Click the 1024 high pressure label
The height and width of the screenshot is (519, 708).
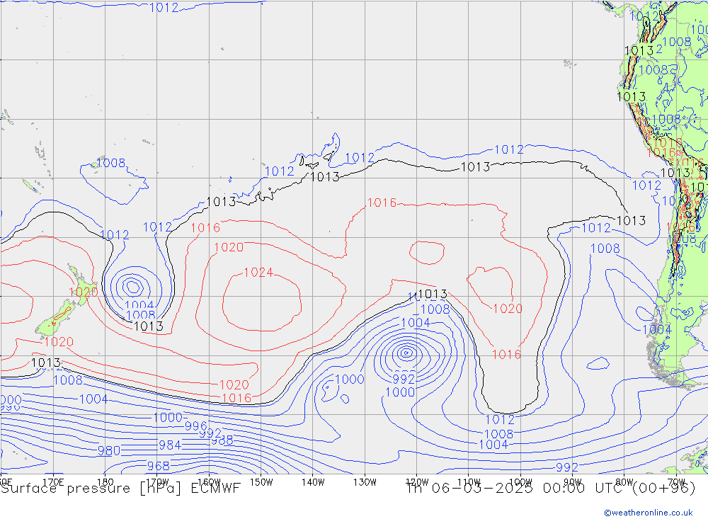(258, 273)
